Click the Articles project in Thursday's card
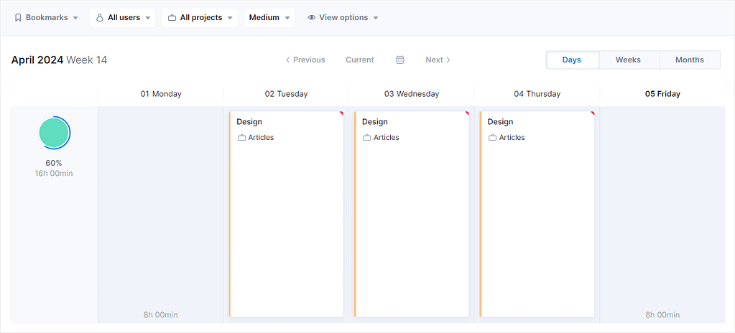Image resolution: width=735 pixels, height=333 pixels. point(512,138)
